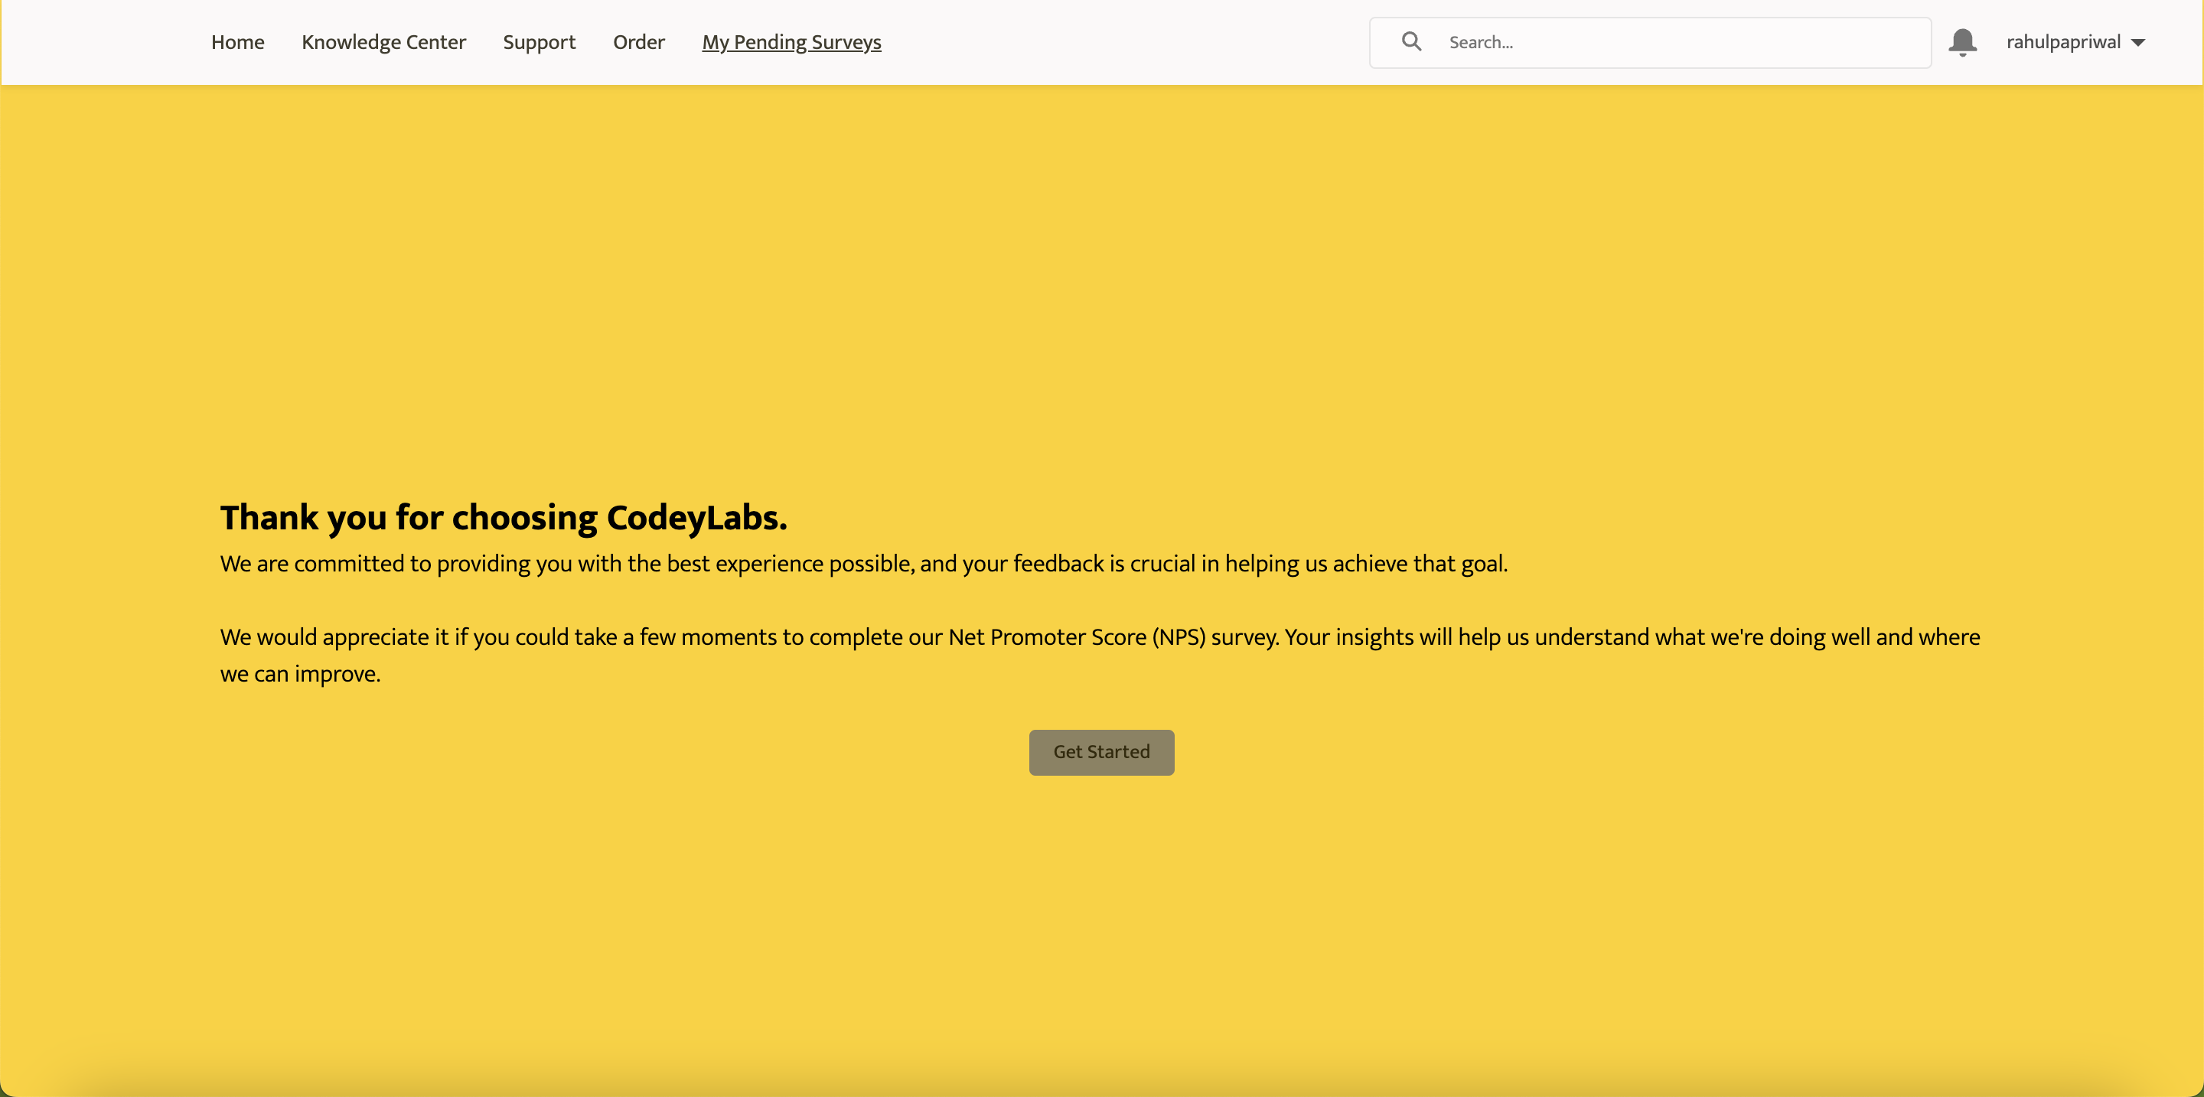Focus the Search input field

click(x=1650, y=42)
